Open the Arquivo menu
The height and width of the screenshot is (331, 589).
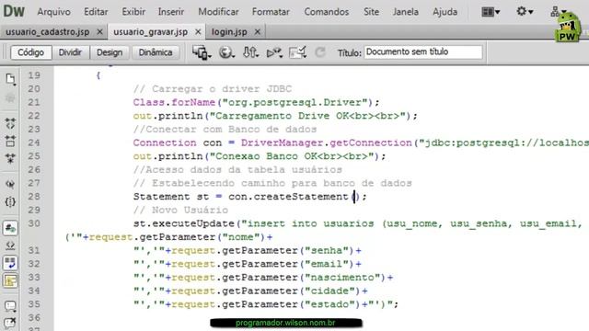click(53, 12)
